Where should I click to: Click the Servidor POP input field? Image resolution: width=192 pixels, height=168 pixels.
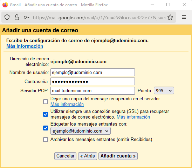pos(92,91)
